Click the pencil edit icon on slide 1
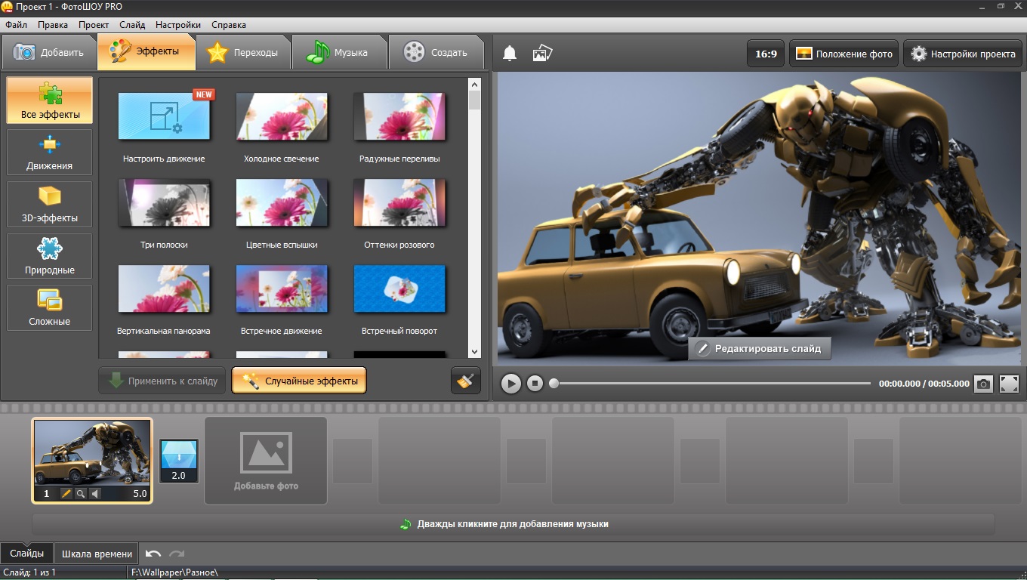The height and width of the screenshot is (580, 1027). 66,494
